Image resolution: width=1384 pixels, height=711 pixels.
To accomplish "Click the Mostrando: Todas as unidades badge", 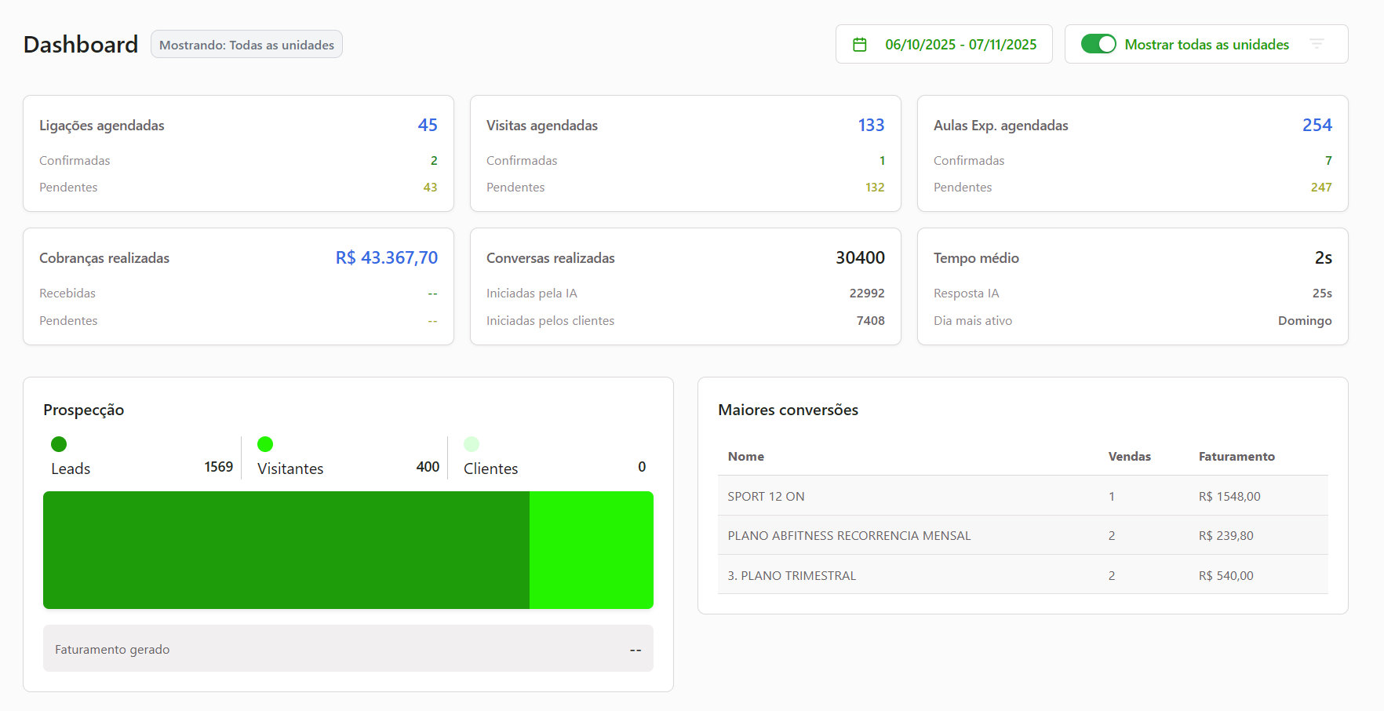I will tap(246, 45).
